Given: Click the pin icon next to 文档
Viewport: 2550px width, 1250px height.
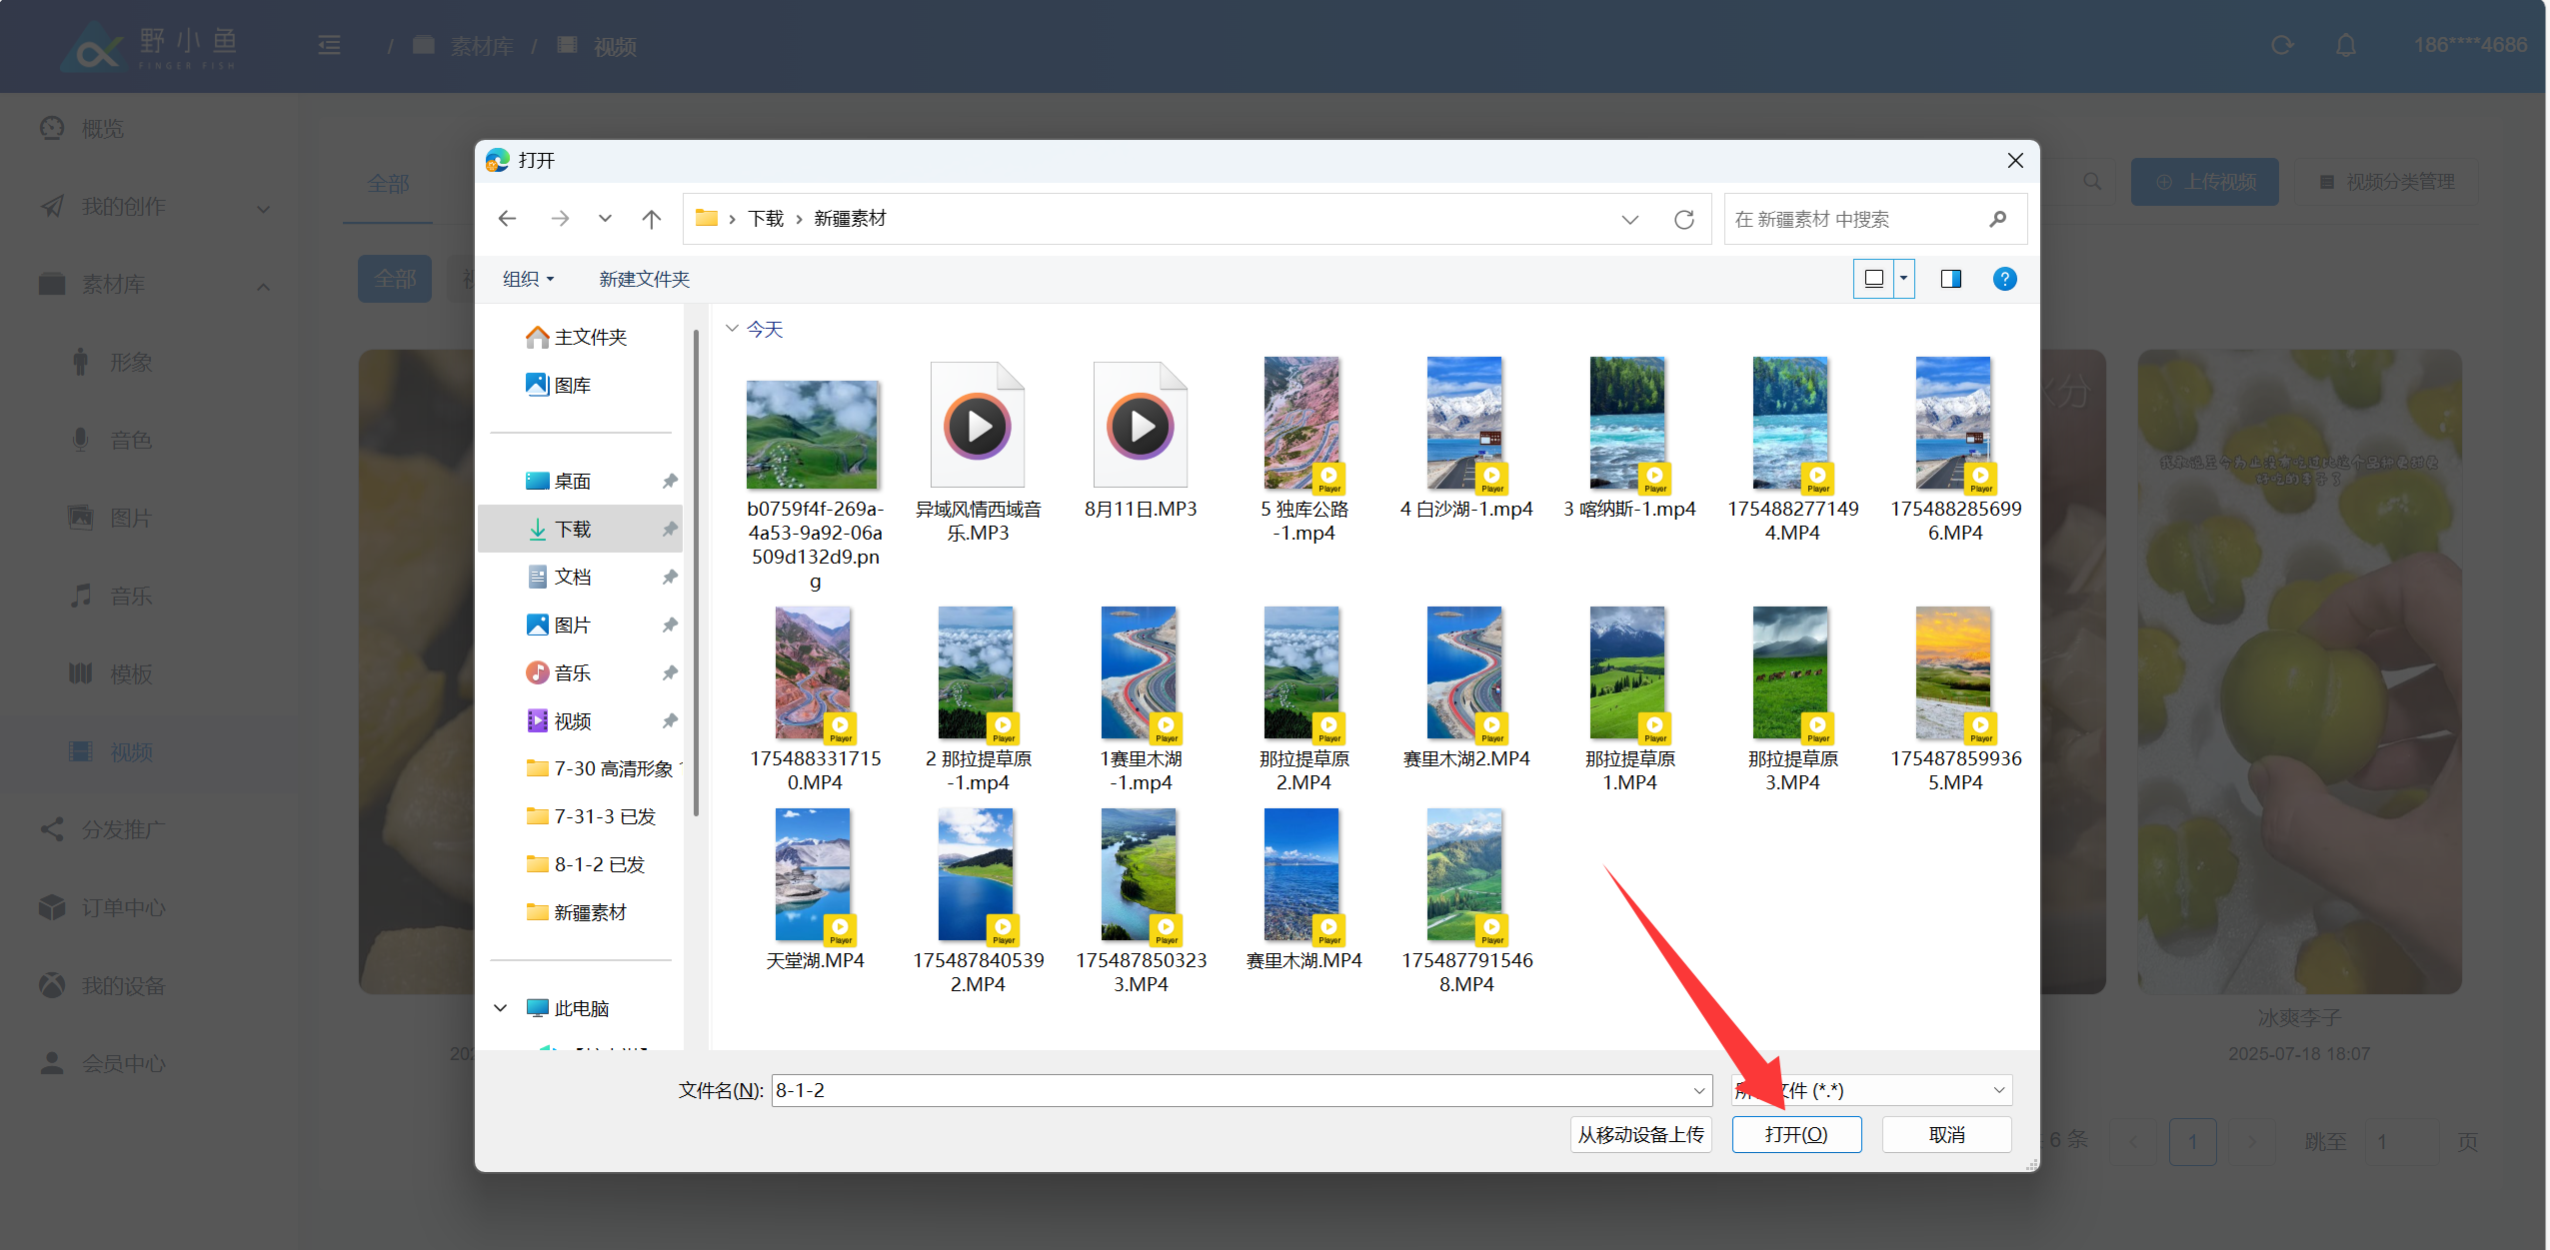Looking at the screenshot, I should pyautogui.click(x=670, y=577).
